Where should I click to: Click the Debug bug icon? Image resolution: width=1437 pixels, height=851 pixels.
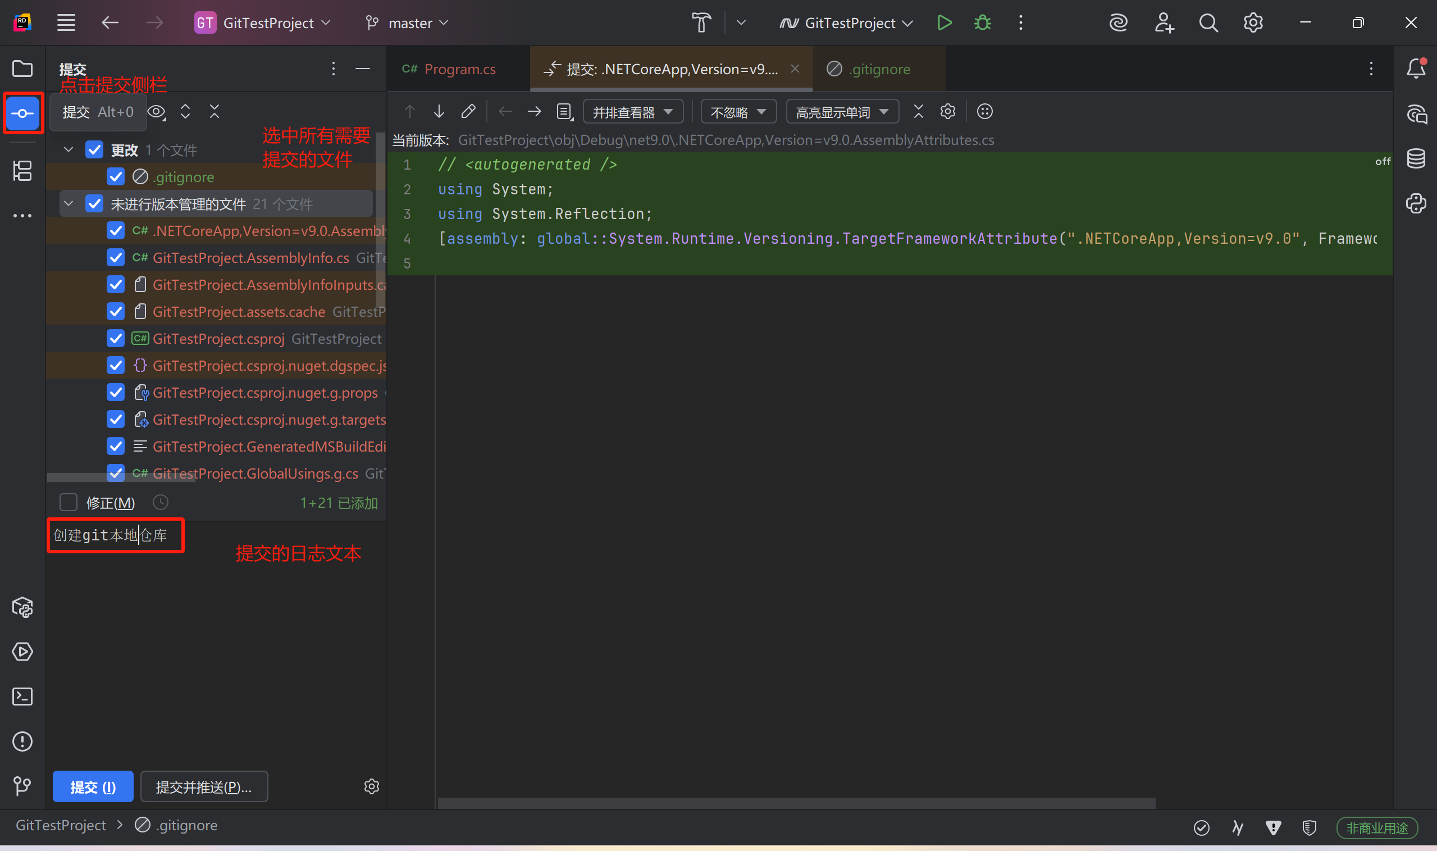983,23
